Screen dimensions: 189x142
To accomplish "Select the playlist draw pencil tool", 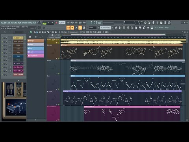I will (x=35, y=32).
